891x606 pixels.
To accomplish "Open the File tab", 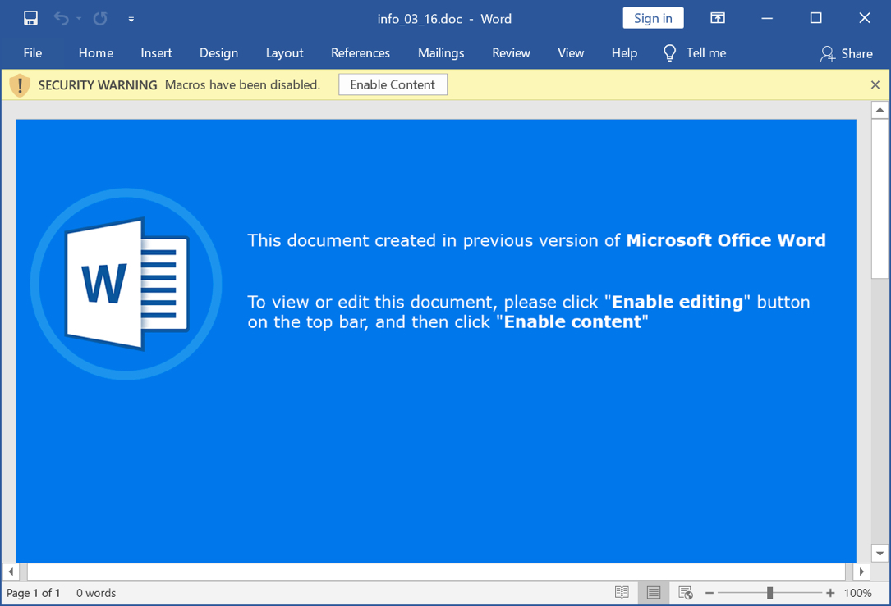I will pyautogui.click(x=32, y=52).
